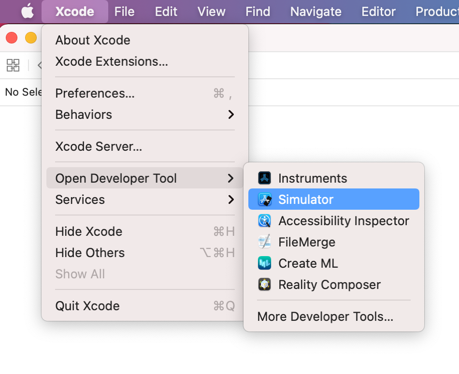The width and height of the screenshot is (459, 374).
Task: Click the FileMerge app icon
Action: 264,242
